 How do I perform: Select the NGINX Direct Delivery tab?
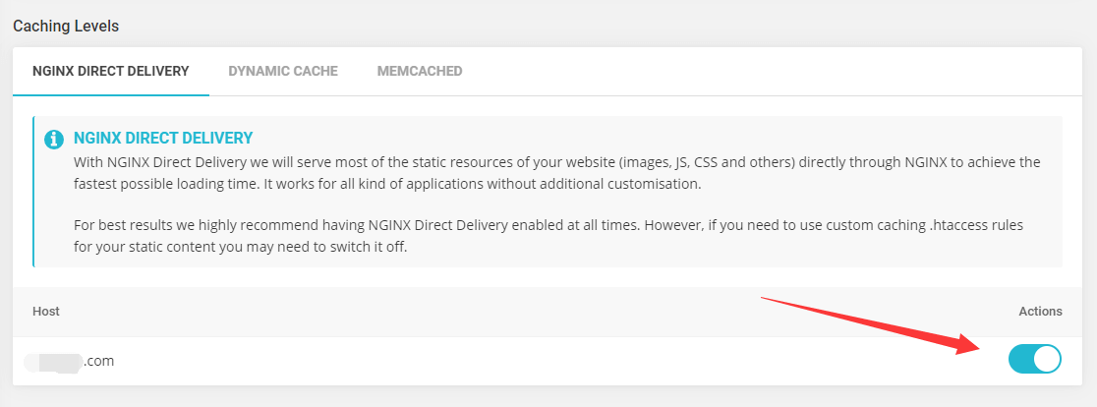[x=110, y=71]
